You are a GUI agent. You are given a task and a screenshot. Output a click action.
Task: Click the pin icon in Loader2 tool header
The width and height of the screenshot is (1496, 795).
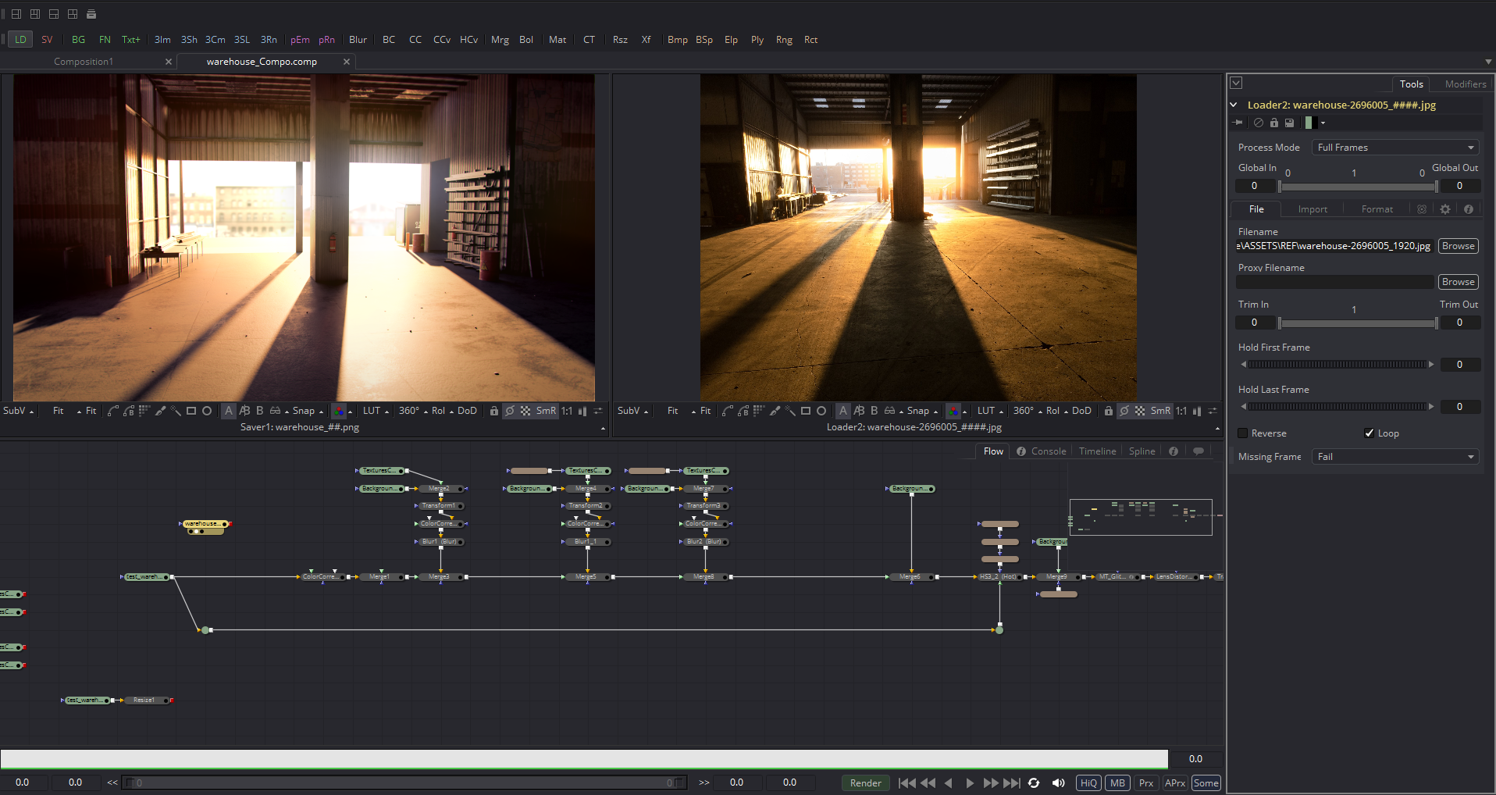1238,123
